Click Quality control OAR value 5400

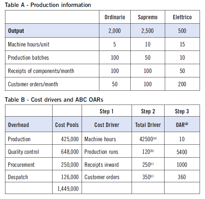[x=182, y=152]
